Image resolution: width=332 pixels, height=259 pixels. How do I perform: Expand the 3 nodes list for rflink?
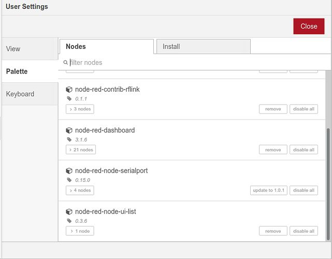80,109
